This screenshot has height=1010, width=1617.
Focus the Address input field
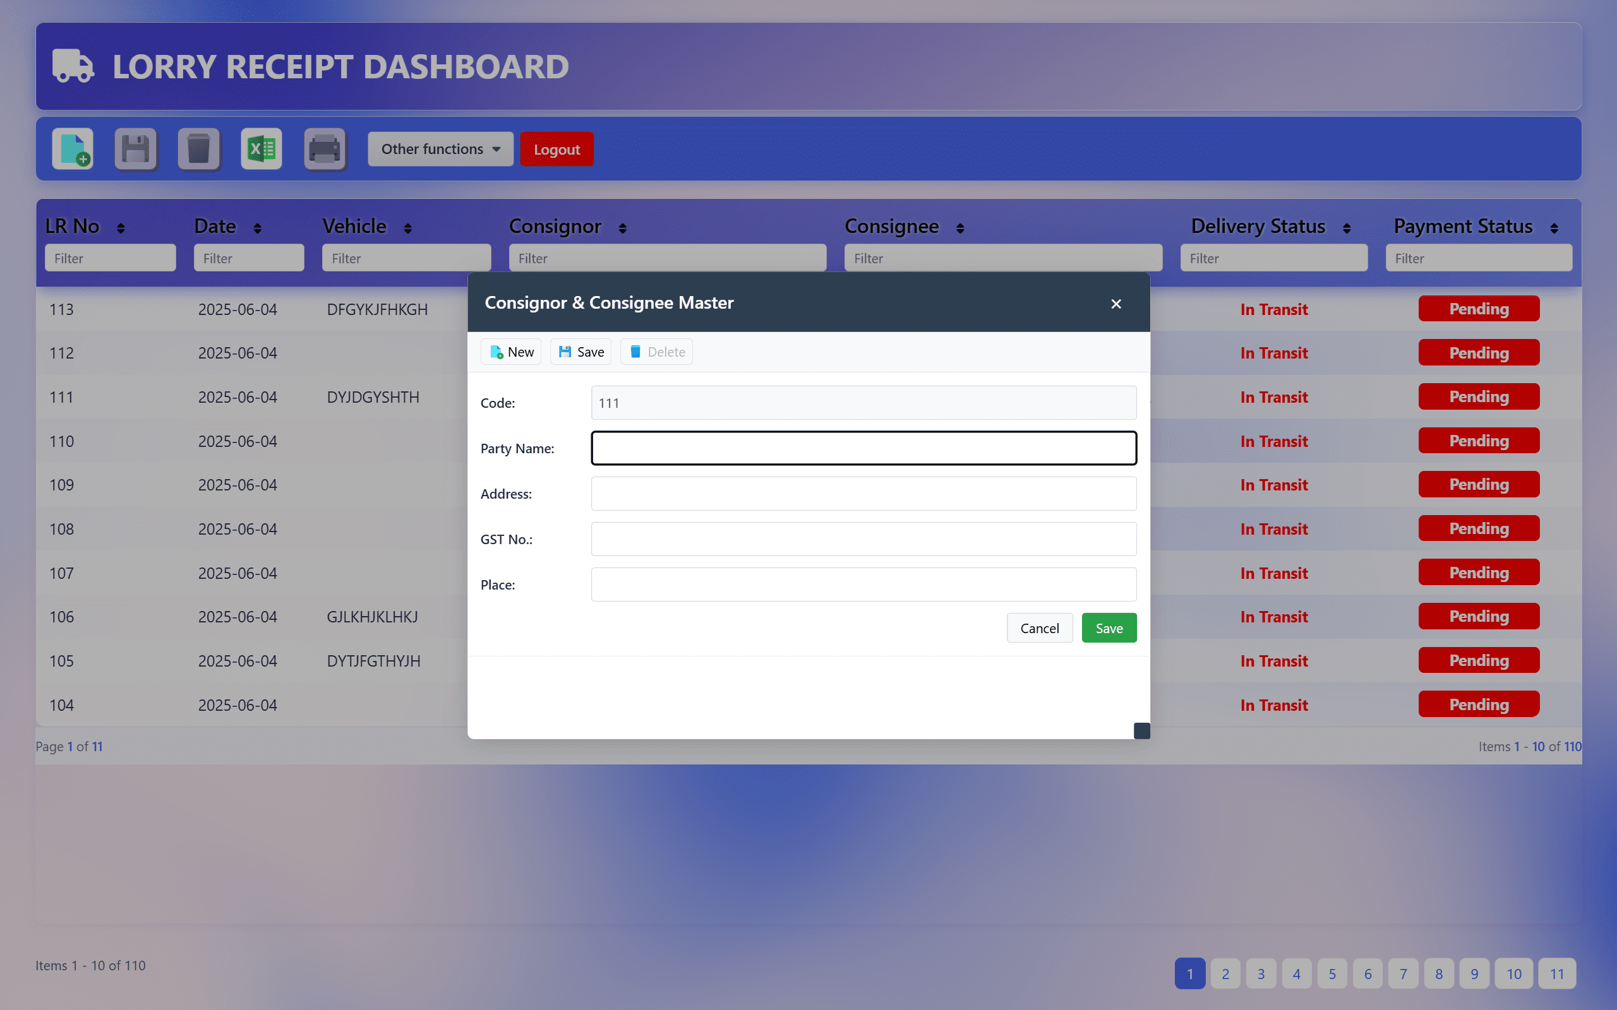pyautogui.click(x=863, y=494)
